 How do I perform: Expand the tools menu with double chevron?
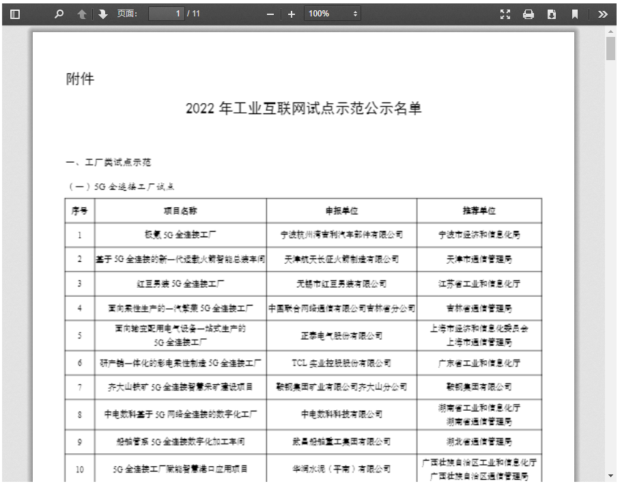tap(603, 14)
